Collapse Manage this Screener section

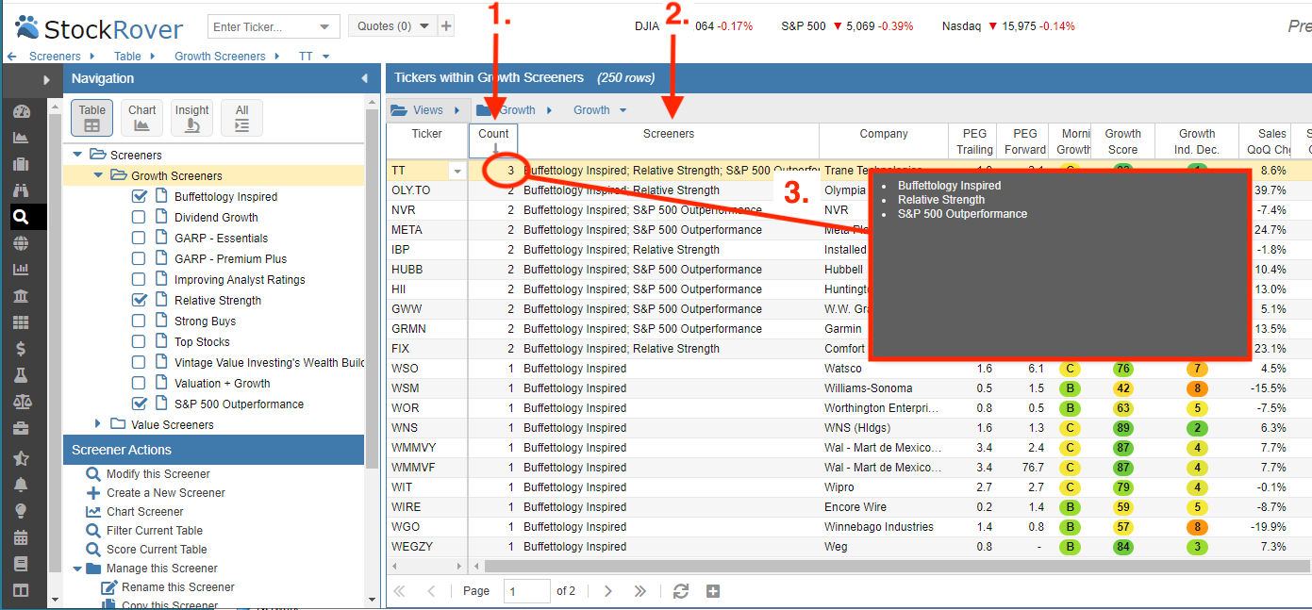(x=77, y=569)
